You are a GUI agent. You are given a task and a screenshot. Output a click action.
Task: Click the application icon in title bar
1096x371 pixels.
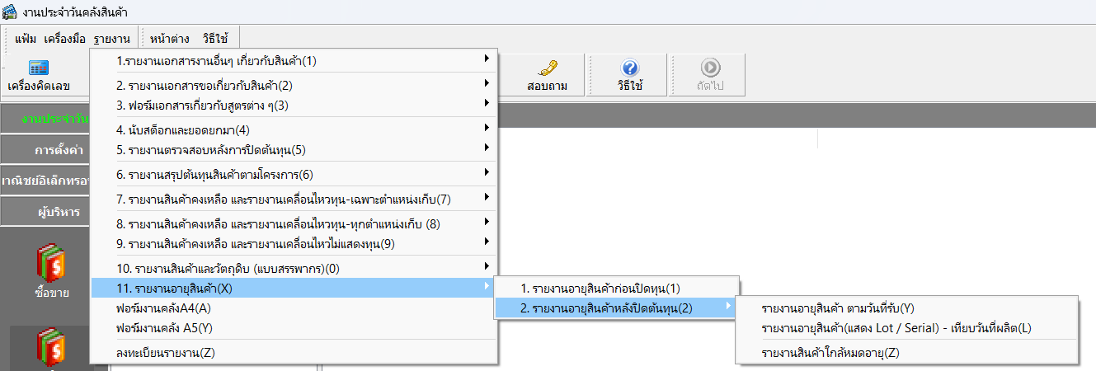pos(10,12)
